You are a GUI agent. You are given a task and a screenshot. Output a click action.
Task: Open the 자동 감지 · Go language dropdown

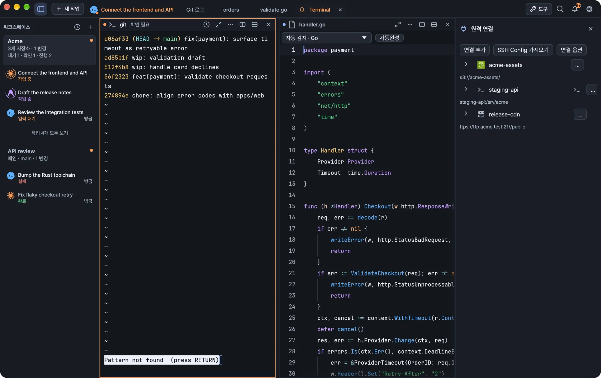pos(326,38)
